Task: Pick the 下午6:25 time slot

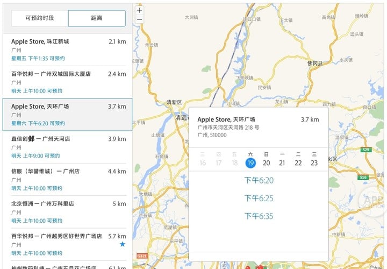Action: click(259, 198)
